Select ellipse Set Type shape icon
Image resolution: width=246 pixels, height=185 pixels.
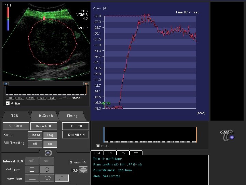(x=47, y=170)
